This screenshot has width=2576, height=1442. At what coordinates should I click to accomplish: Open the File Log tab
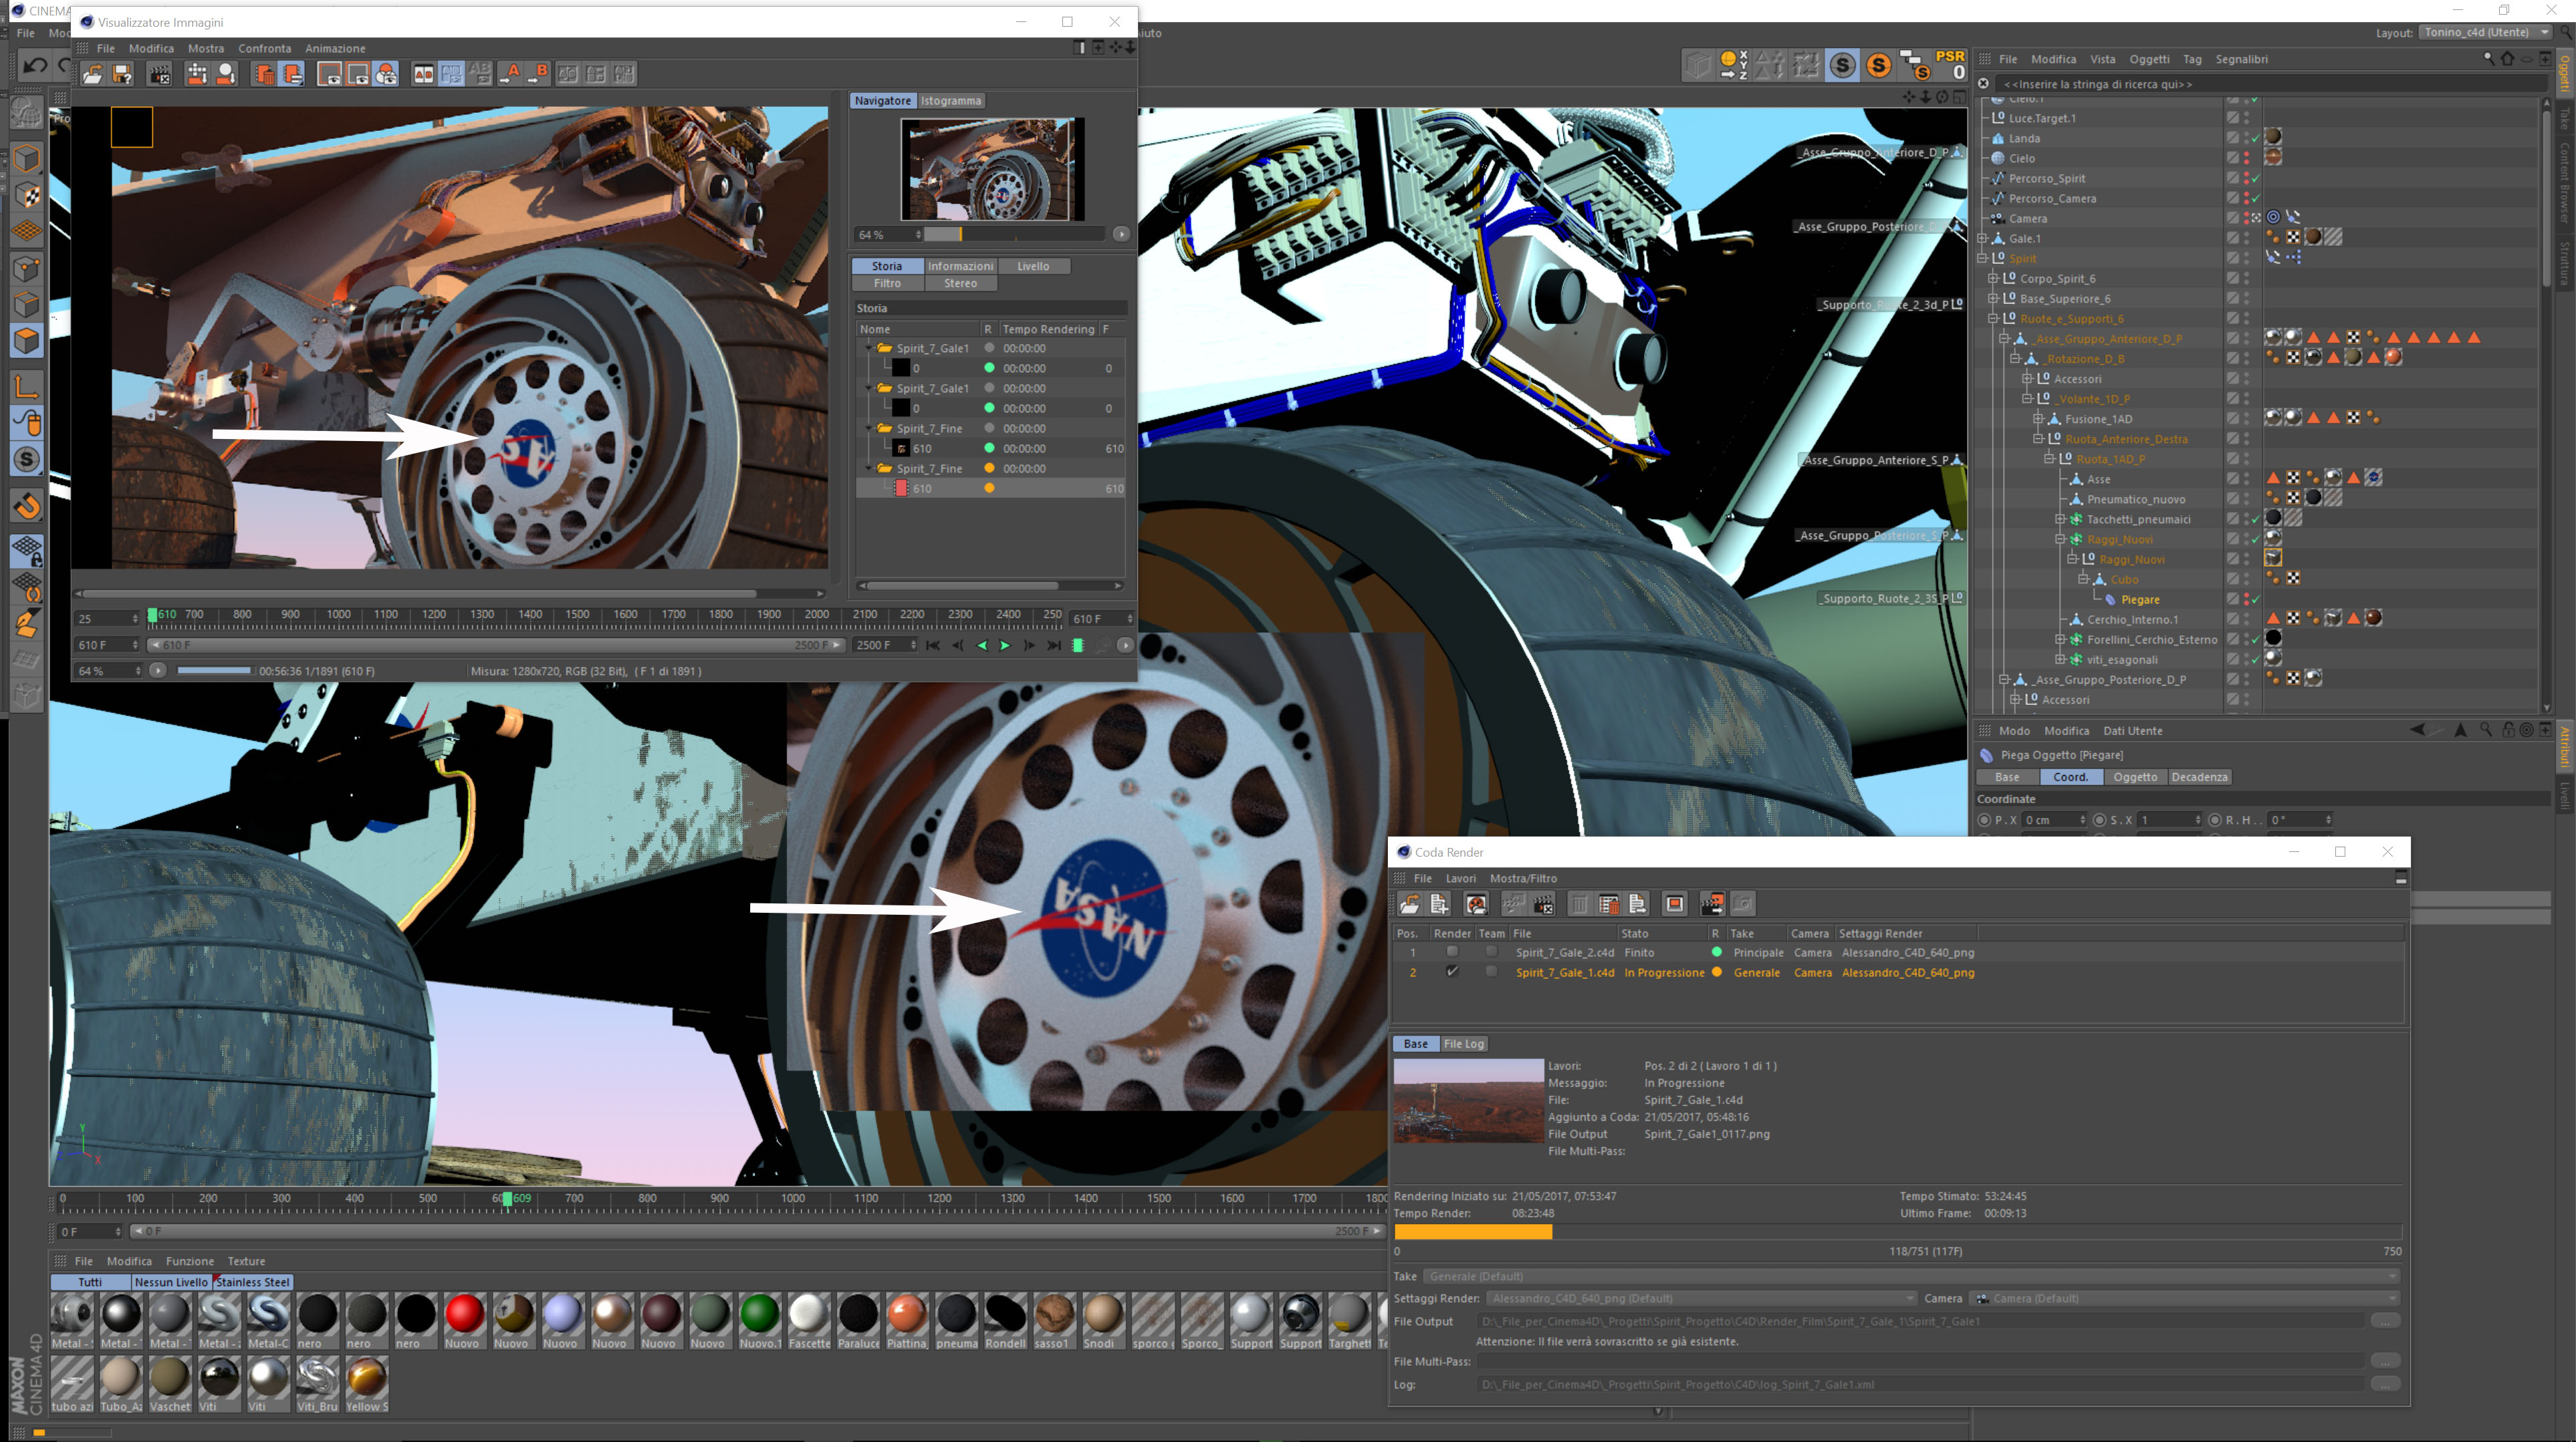tap(1463, 1043)
